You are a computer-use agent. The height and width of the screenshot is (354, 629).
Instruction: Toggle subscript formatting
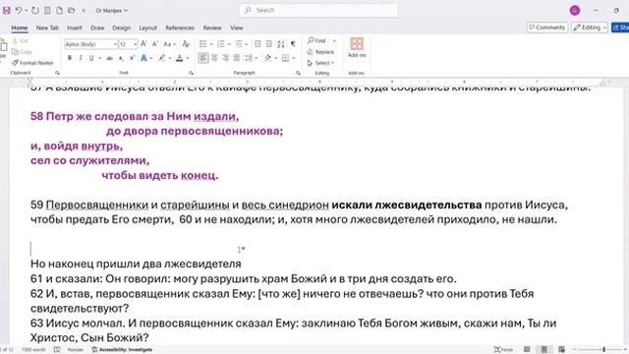121,58
